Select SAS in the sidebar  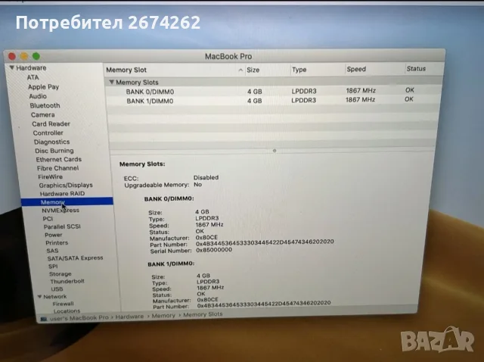tap(52, 251)
